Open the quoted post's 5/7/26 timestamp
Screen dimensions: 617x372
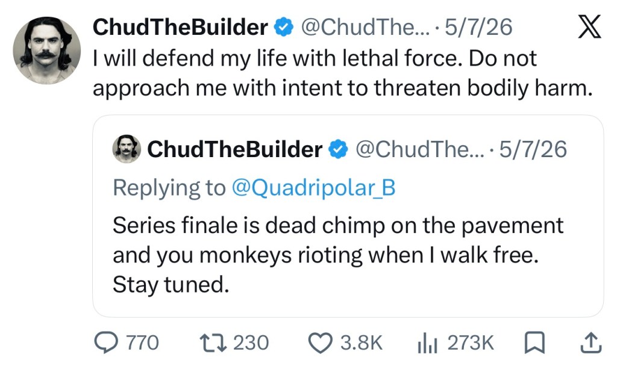533,149
